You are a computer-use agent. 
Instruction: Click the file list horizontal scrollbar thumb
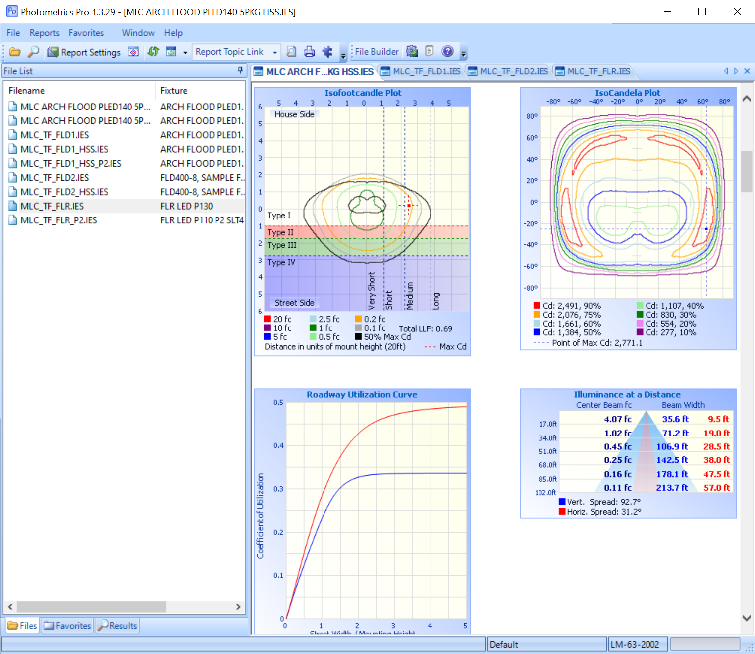click(92, 607)
